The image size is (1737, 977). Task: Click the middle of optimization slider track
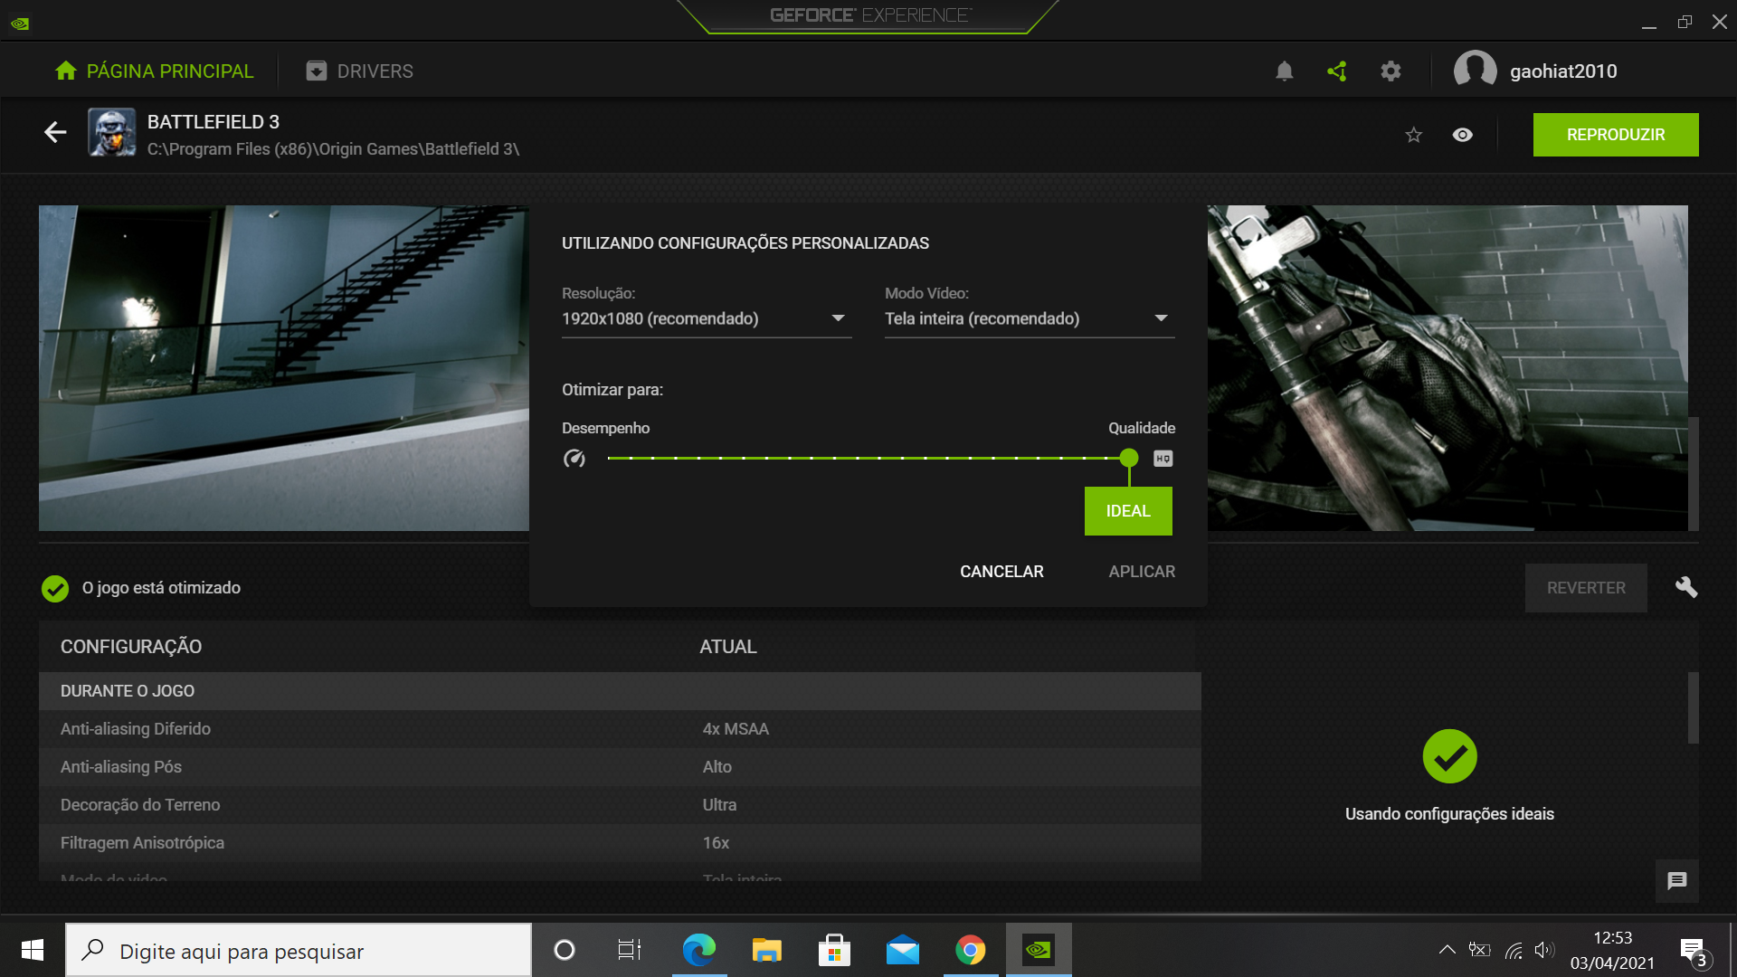pyautogui.click(x=868, y=459)
